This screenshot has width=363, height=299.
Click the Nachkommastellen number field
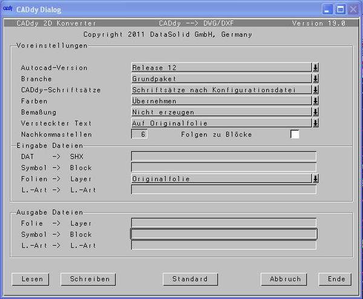[x=139, y=134]
